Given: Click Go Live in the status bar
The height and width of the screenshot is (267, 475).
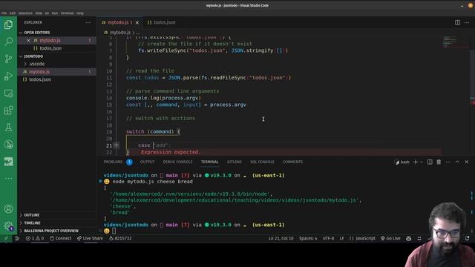Looking at the screenshot, I should [x=390, y=239].
